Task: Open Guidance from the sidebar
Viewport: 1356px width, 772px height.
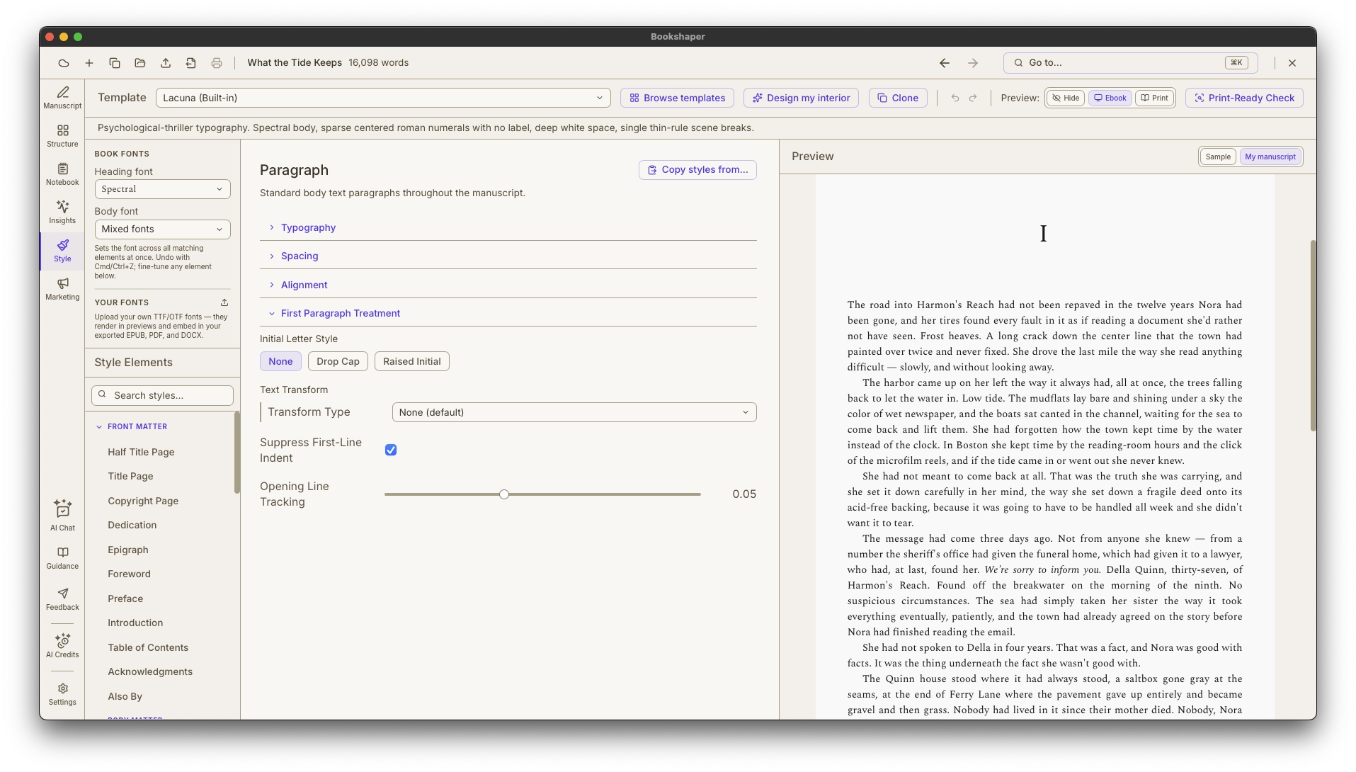Action: 62,558
